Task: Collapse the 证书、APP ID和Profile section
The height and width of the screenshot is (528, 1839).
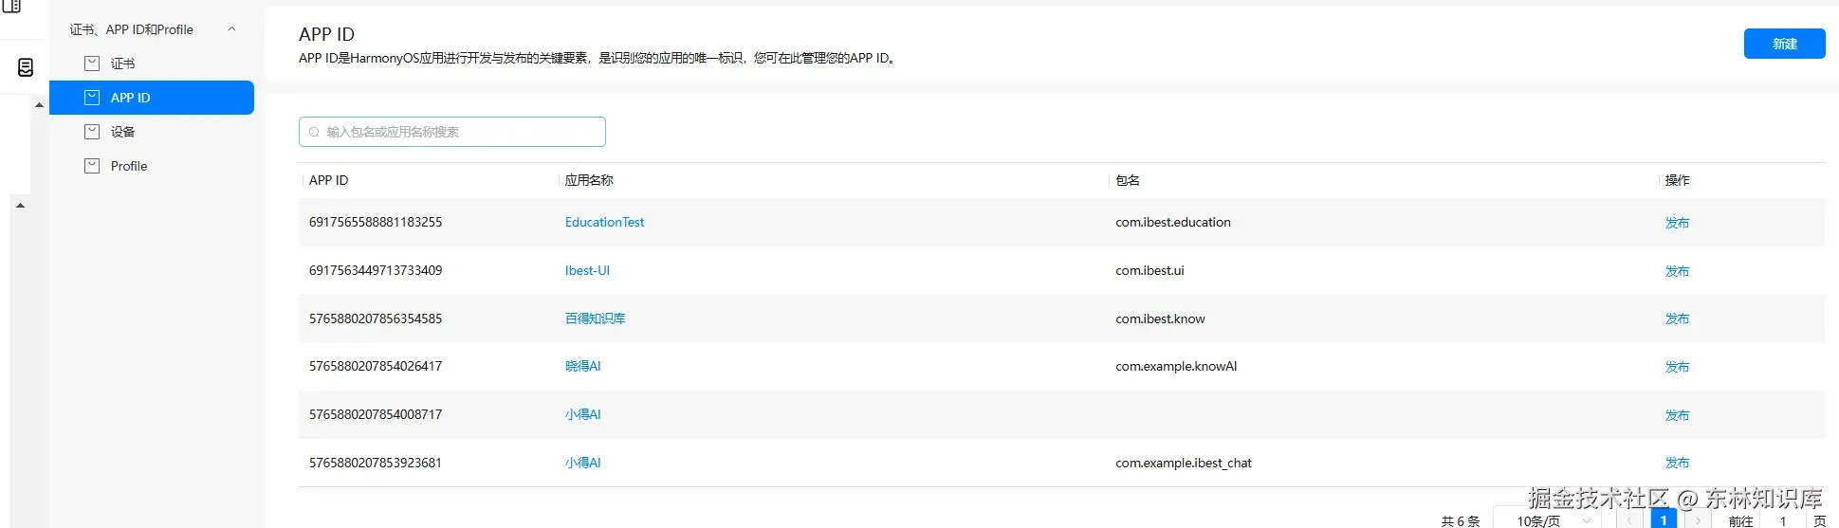Action: pyautogui.click(x=231, y=29)
